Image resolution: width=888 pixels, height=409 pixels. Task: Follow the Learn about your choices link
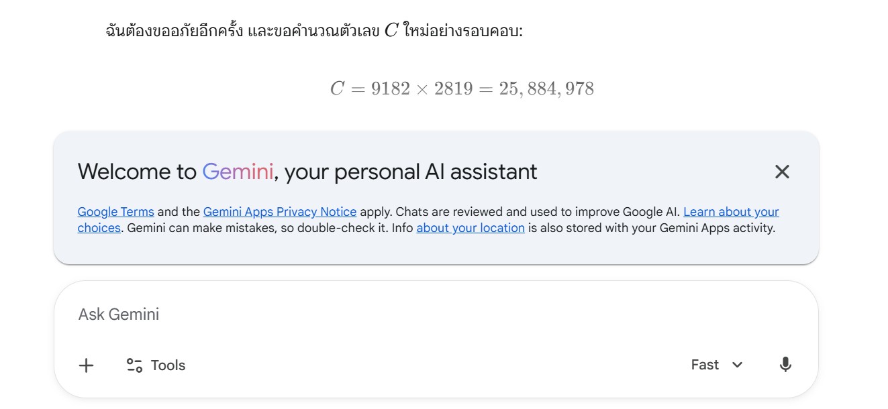click(731, 212)
